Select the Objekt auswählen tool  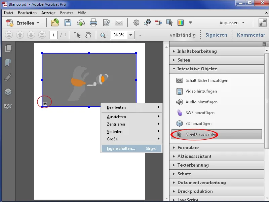[217, 134]
